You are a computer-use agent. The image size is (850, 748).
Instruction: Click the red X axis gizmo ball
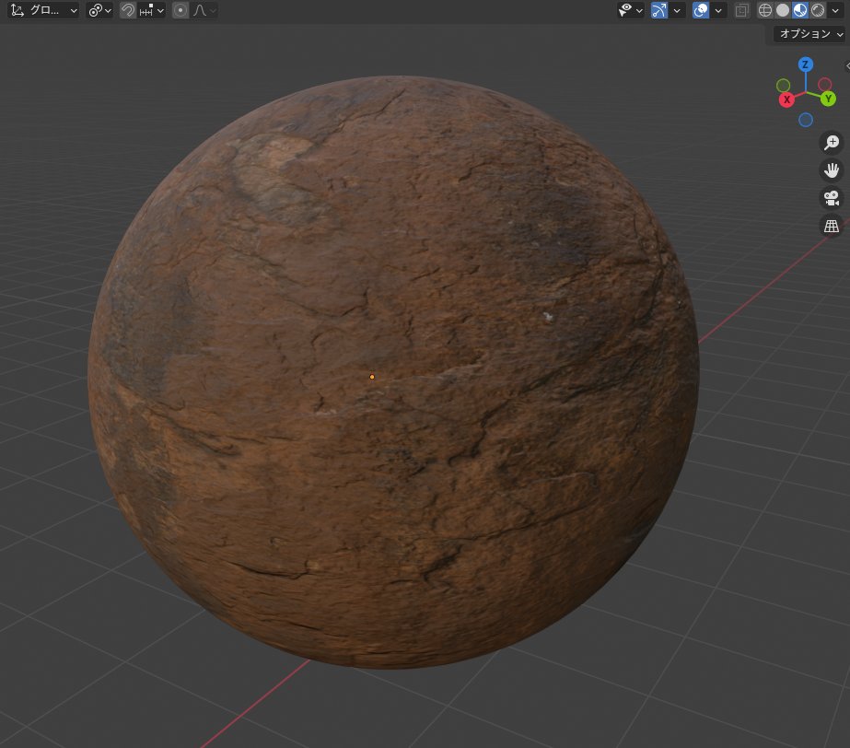pyautogui.click(x=786, y=99)
